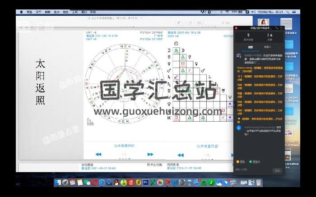Launch Word from the dock
The width and height of the screenshot is (316, 197).
[x=175, y=183]
